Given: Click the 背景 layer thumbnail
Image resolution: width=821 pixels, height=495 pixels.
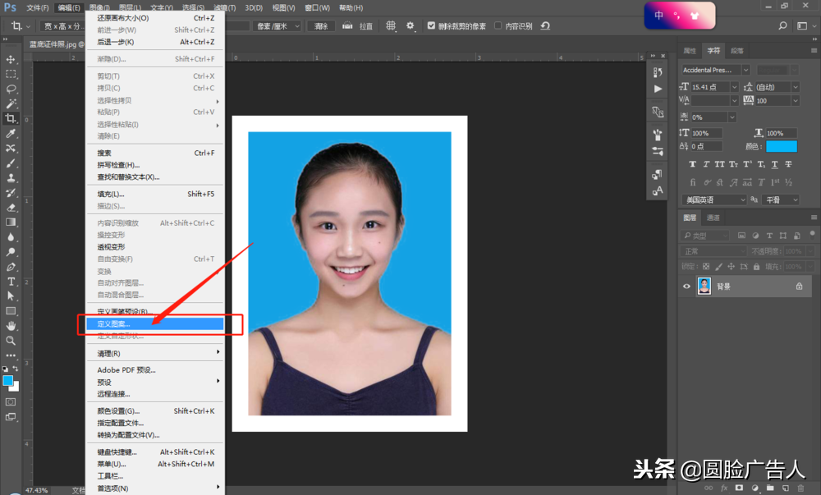Looking at the screenshot, I should point(704,286).
